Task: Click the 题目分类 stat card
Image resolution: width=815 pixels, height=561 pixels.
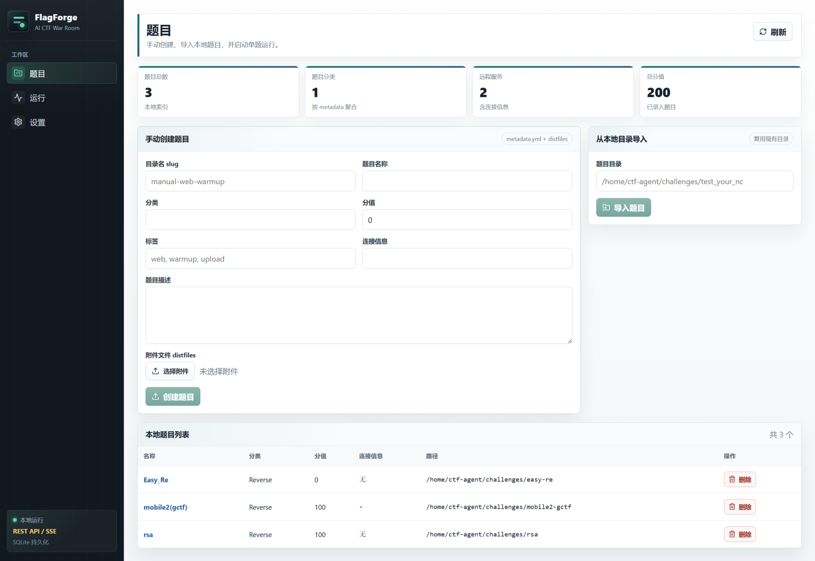Action: pyautogui.click(x=386, y=92)
